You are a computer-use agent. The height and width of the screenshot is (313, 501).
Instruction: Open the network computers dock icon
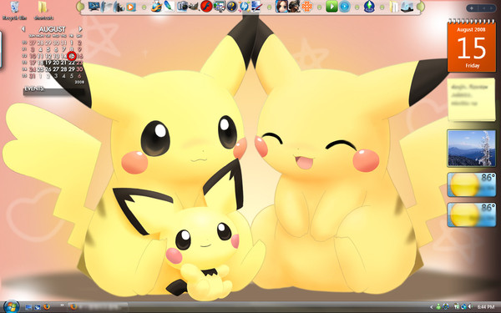[x=220, y=7]
